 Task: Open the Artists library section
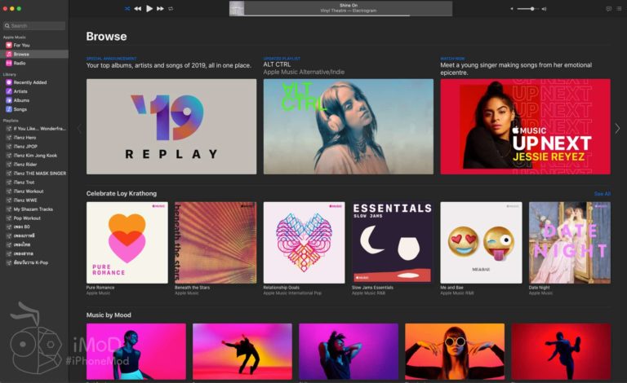34,91
